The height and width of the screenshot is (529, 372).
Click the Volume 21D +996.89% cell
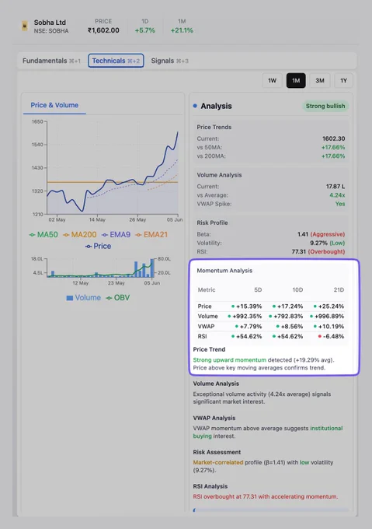pos(327,317)
